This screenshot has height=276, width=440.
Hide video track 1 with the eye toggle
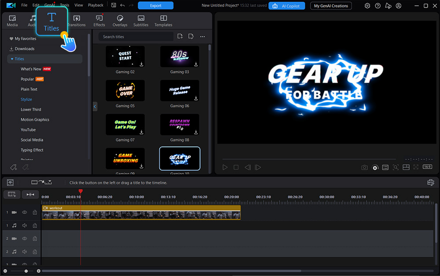(x=24, y=212)
